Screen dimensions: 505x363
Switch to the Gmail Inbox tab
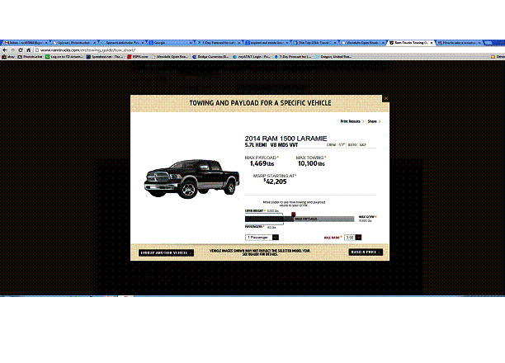[26, 43]
